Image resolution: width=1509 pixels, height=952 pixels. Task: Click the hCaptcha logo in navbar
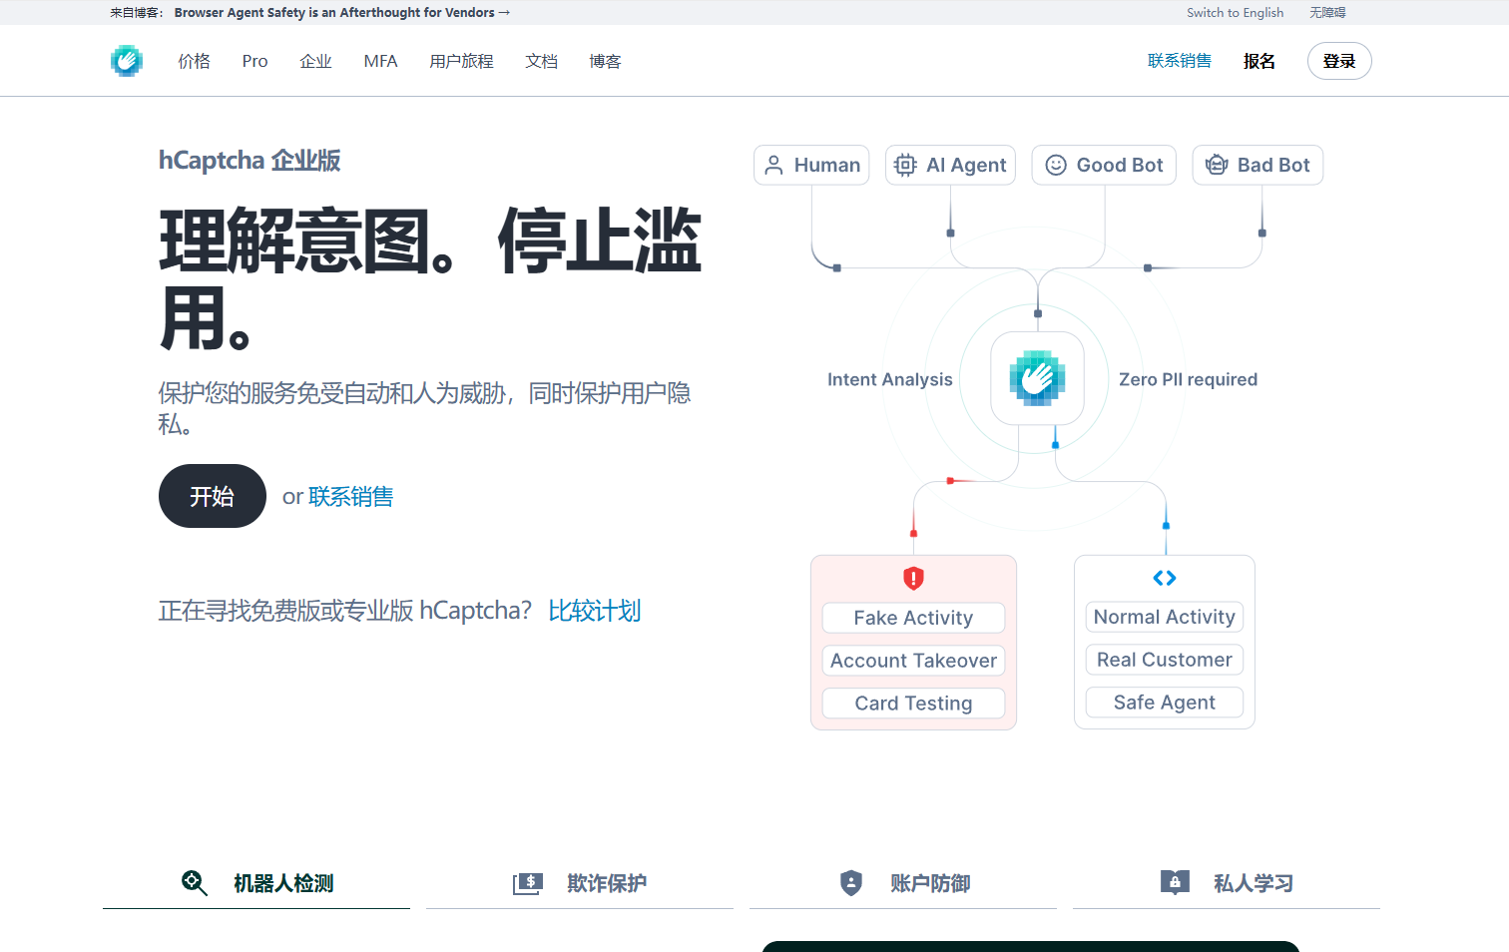click(x=127, y=61)
